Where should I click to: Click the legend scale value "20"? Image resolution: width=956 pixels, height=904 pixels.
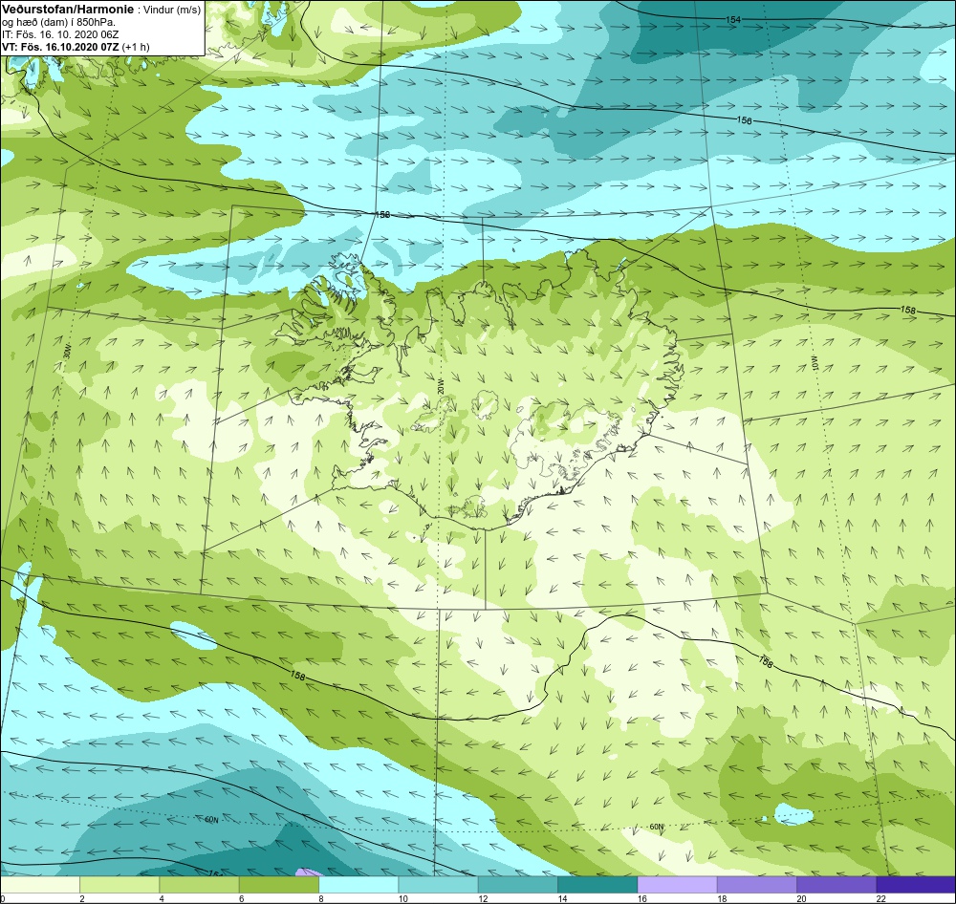[x=802, y=898]
